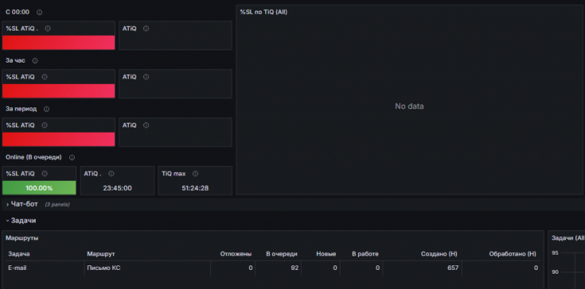Click the 0 value in the Обработано (Н) column

point(536,268)
